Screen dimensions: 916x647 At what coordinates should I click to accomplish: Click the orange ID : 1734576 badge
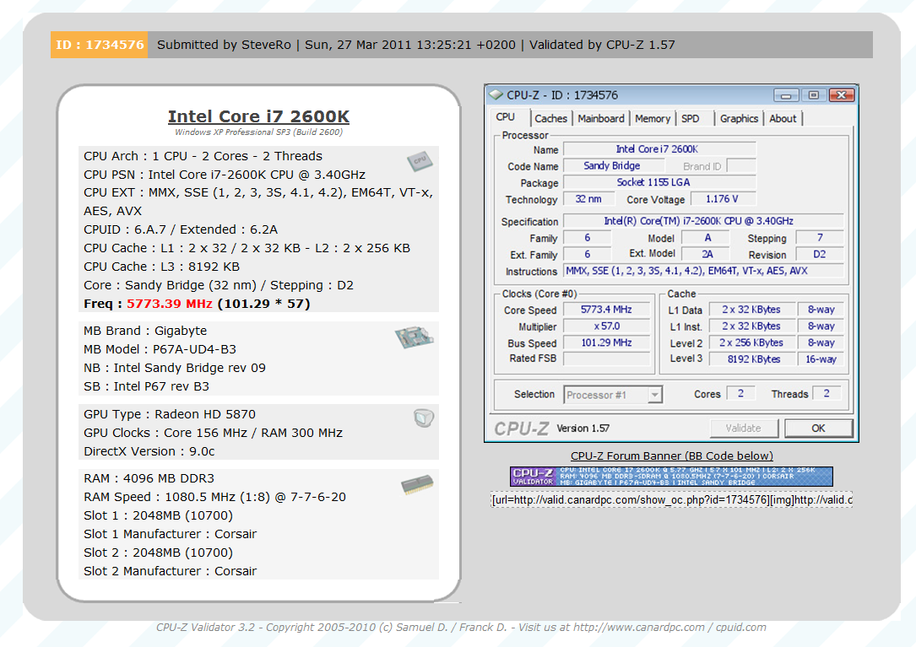tap(100, 45)
